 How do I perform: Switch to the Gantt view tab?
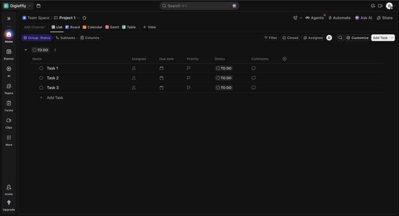click(112, 27)
